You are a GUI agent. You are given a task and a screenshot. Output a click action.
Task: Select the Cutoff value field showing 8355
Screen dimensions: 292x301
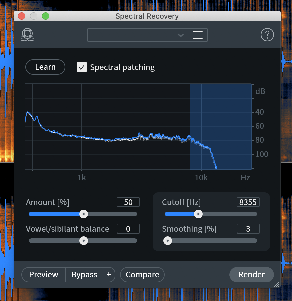(248, 202)
